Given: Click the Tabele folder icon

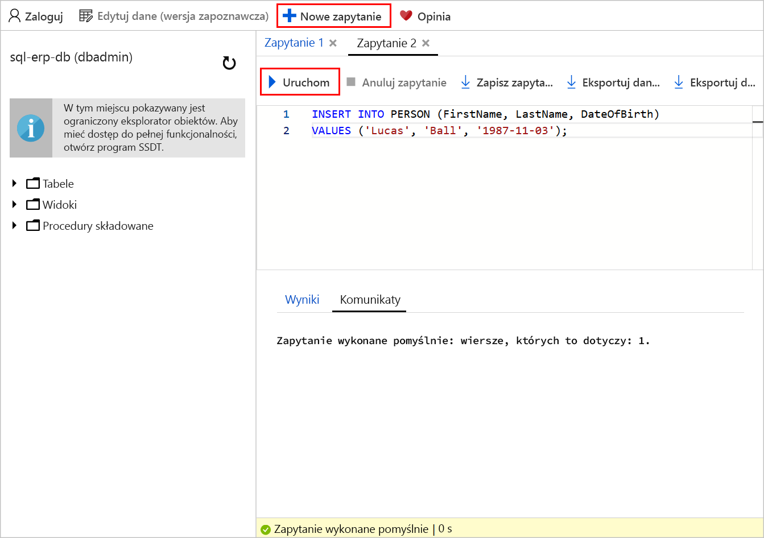Looking at the screenshot, I should pos(33,184).
